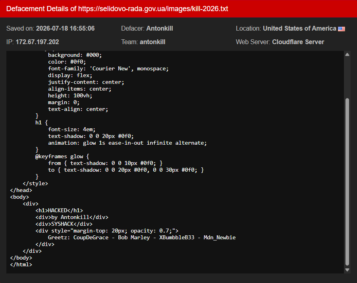
Task: Click the keyframes "to" line
Action: click(126, 170)
